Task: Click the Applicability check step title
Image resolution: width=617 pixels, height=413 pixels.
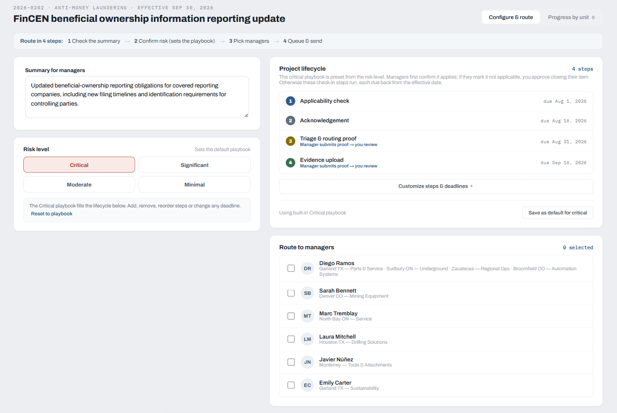Action: coord(325,101)
